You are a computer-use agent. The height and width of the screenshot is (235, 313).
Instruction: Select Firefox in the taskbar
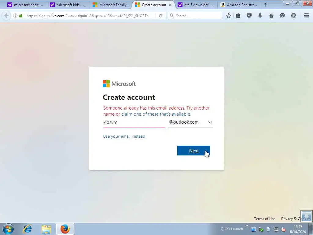(x=65, y=229)
